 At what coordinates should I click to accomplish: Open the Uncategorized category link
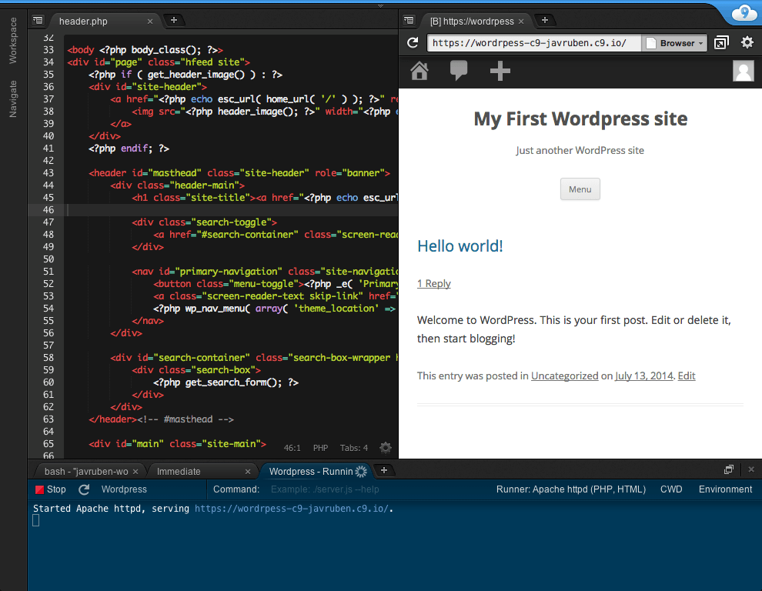(x=565, y=376)
